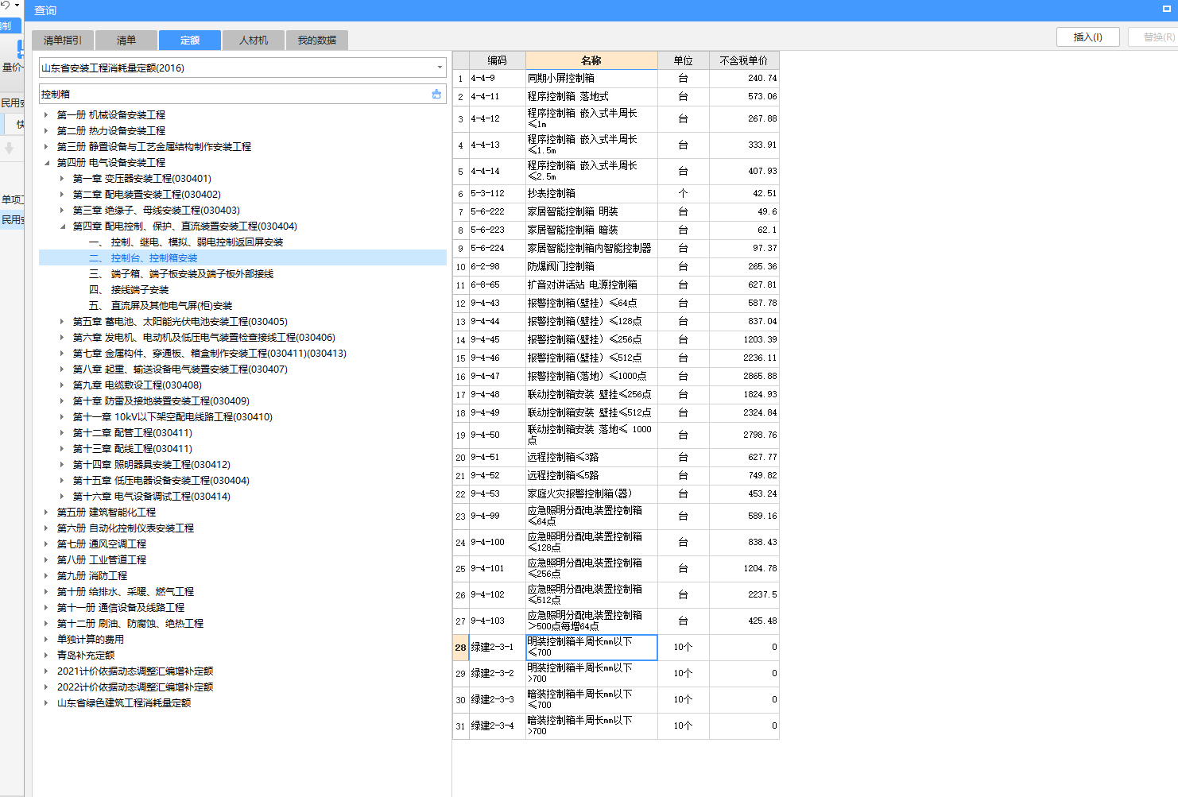Select 第三章 绝缘子、母线安装工程(030403)
This screenshot has height=797, width=1178.
pos(157,210)
